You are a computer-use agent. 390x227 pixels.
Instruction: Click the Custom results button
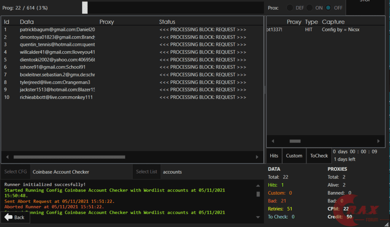click(294, 156)
